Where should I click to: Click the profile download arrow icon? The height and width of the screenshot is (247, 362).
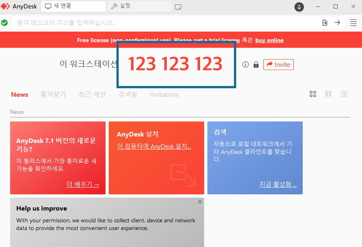click(x=299, y=7)
